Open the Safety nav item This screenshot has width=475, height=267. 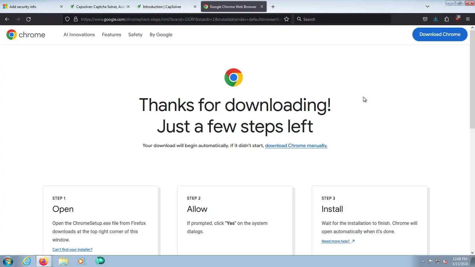click(x=135, y=35)
